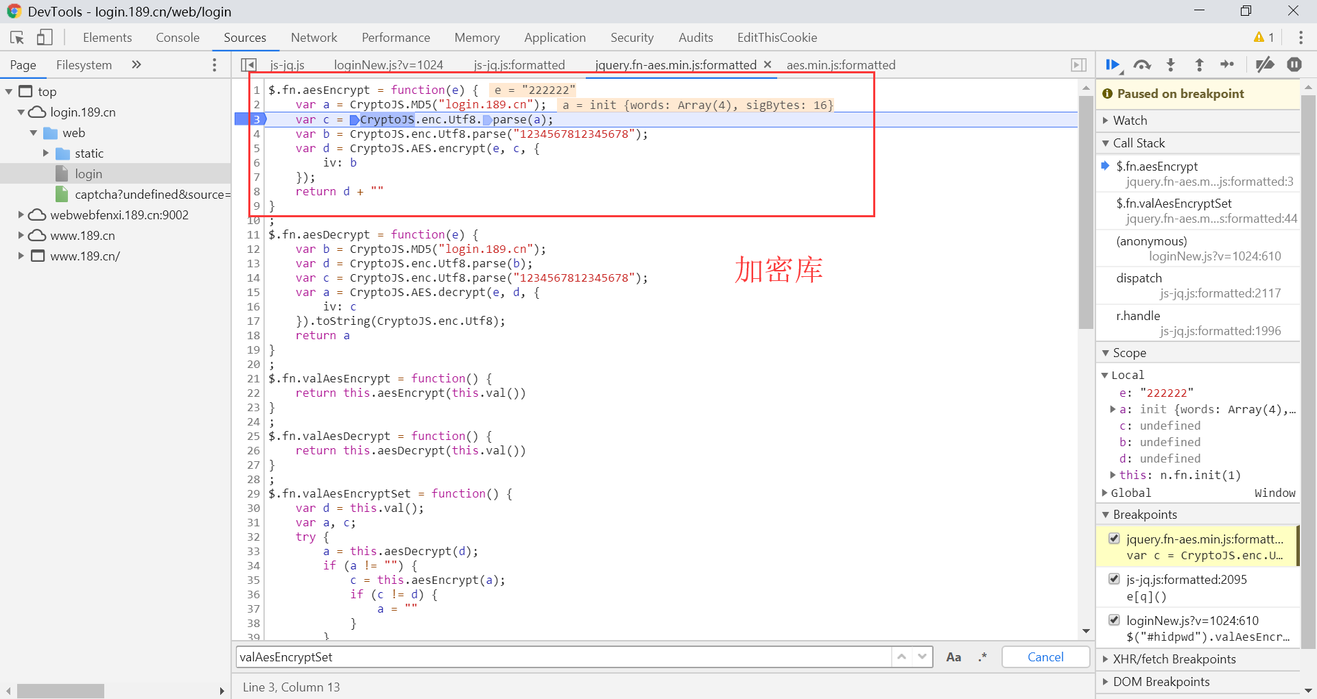This screenshot has height=699, width=1317.
Task: Switch to the Elements panel
Action: (x=108, y=38)
